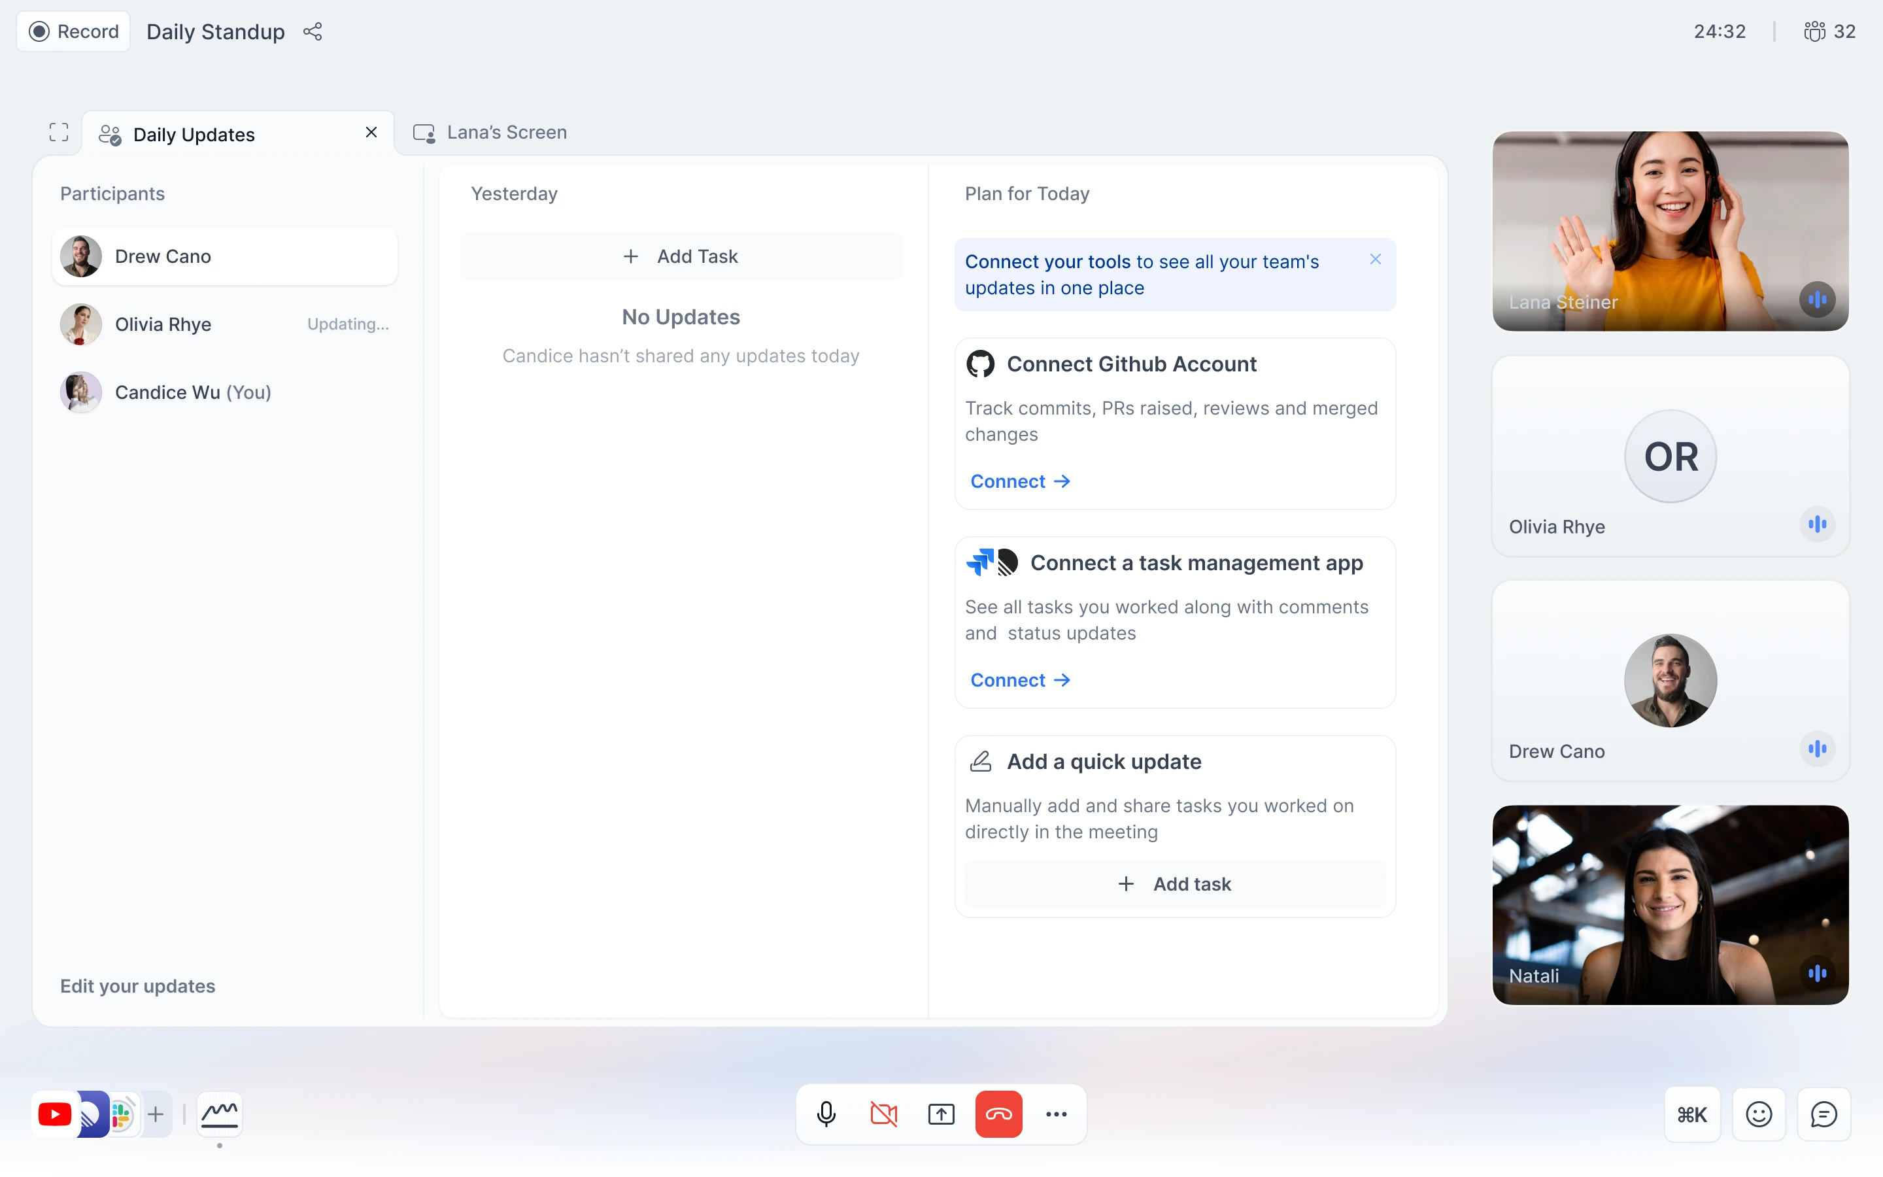Toggle the microphone mute button

click(826, 1114)
